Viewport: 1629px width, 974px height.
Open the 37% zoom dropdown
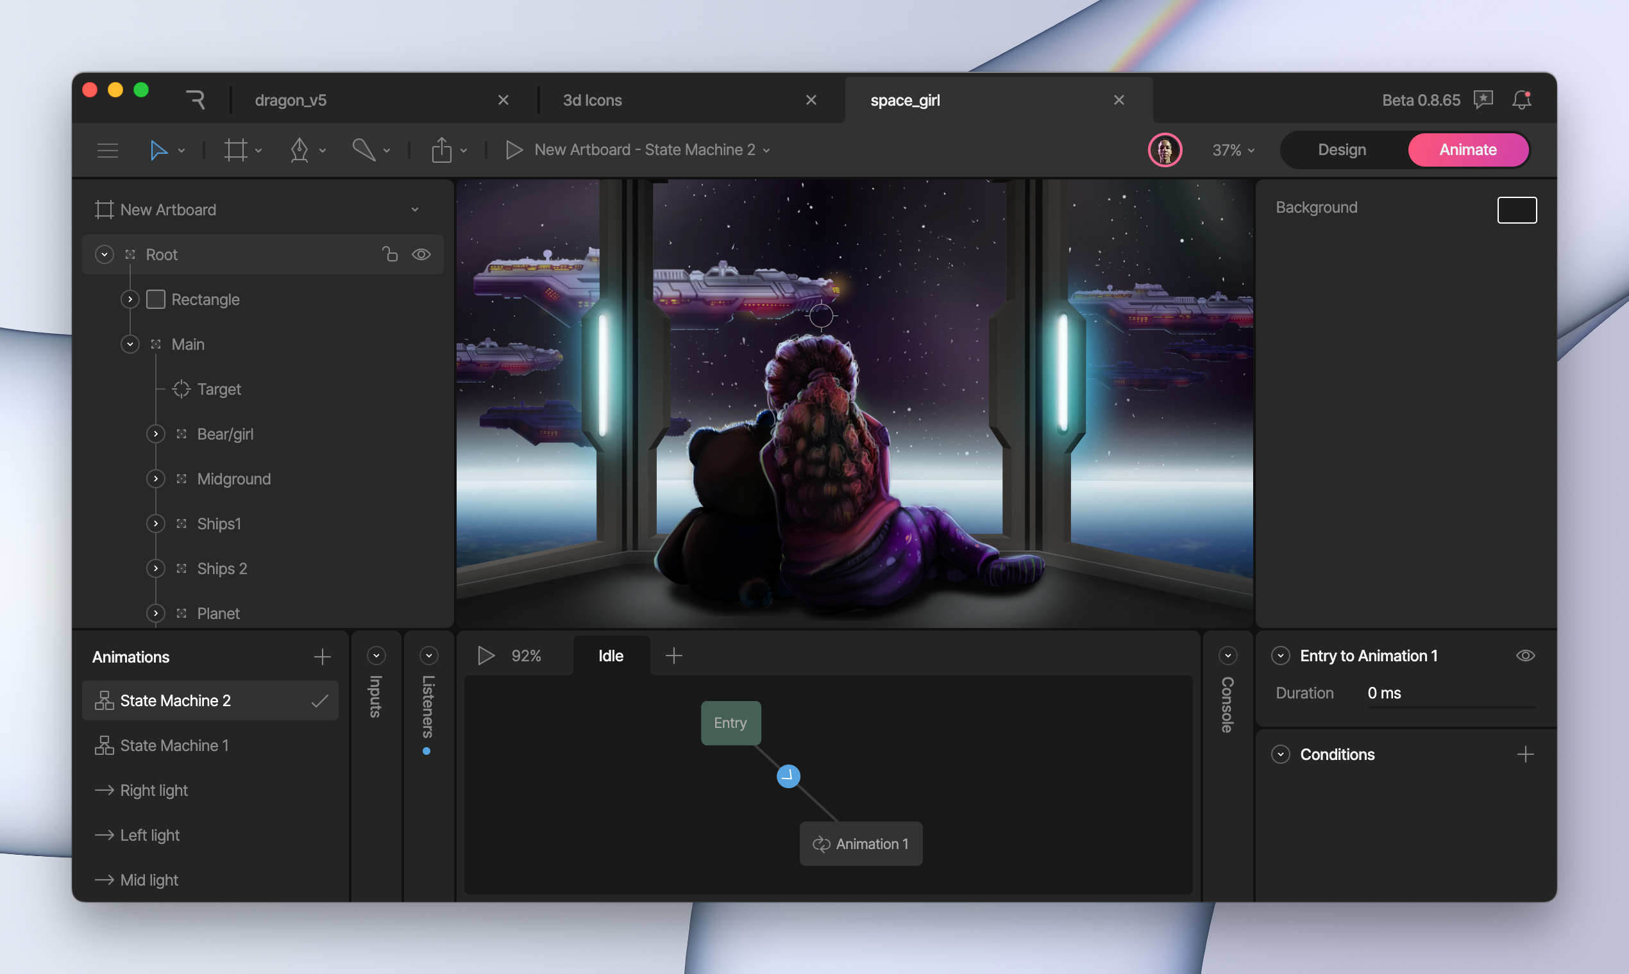click(x=1233, y=151)
